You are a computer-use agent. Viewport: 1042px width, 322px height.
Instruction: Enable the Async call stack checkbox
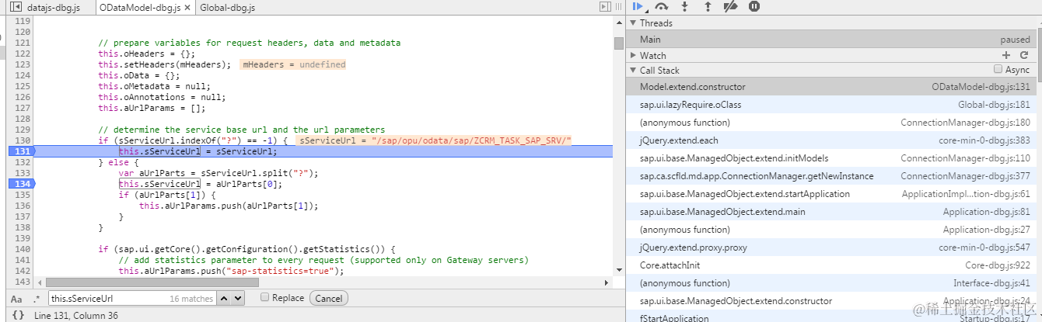pyautogui.click(x=998, y=69)
